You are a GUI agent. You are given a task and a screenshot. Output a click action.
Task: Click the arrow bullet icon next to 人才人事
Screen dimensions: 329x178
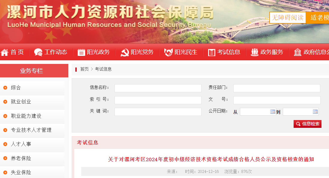pyautogui.click(x=5, y=144)
